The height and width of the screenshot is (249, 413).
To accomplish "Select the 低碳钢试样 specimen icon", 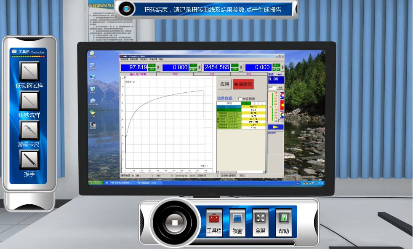I will tap(29, 71).
